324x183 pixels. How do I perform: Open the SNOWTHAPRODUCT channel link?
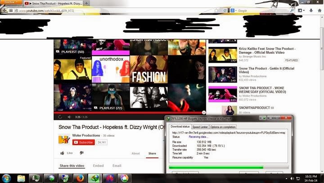point(254,108)
